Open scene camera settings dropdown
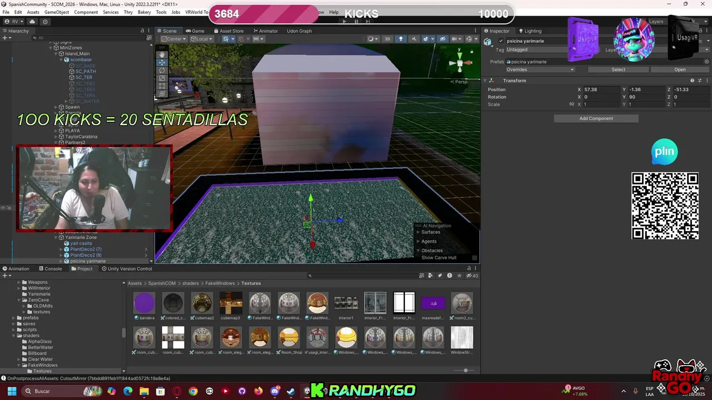 point(457,39)
